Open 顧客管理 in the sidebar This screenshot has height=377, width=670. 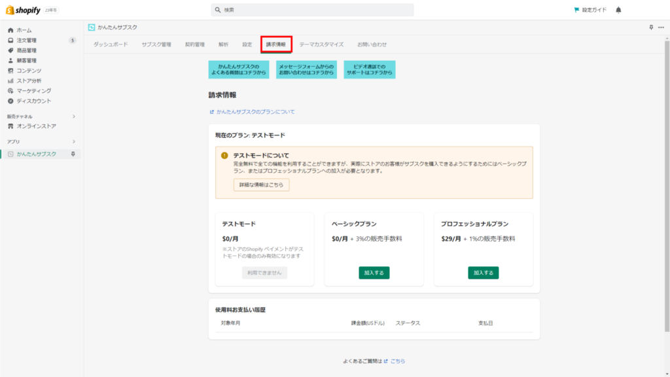[26, 61]
